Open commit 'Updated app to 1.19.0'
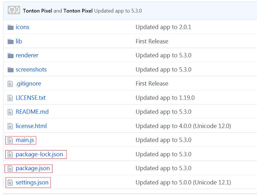Viewport: 257px width, 195px height. 165,98
